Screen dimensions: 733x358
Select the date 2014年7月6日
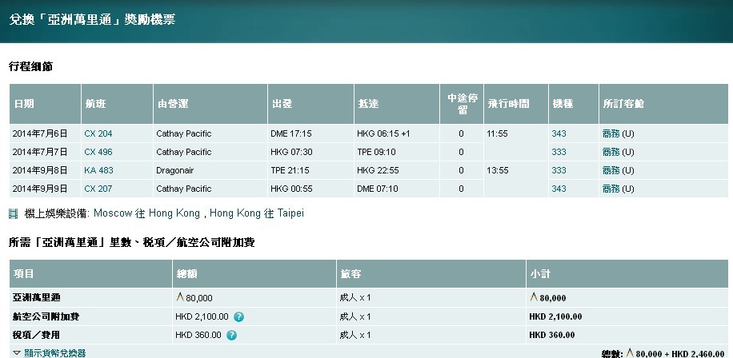click(40, 134)
